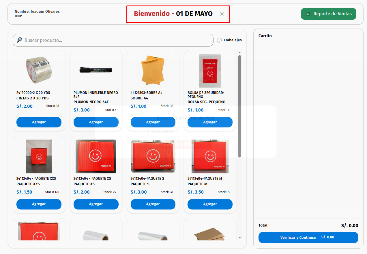
Task: Add CINTAS-2 X 20 YDS to cart
Action: coord(39,122)
